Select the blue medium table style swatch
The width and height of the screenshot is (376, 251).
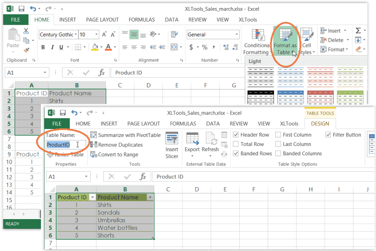click(x=290, y=97)
